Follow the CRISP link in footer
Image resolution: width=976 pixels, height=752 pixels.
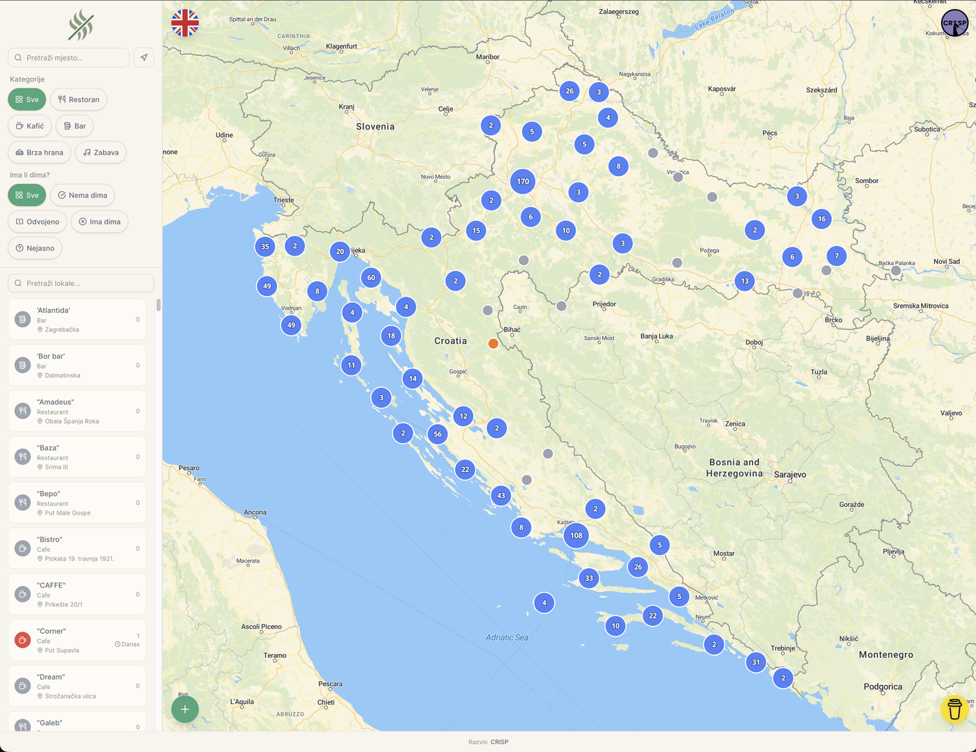pos(499,742)
